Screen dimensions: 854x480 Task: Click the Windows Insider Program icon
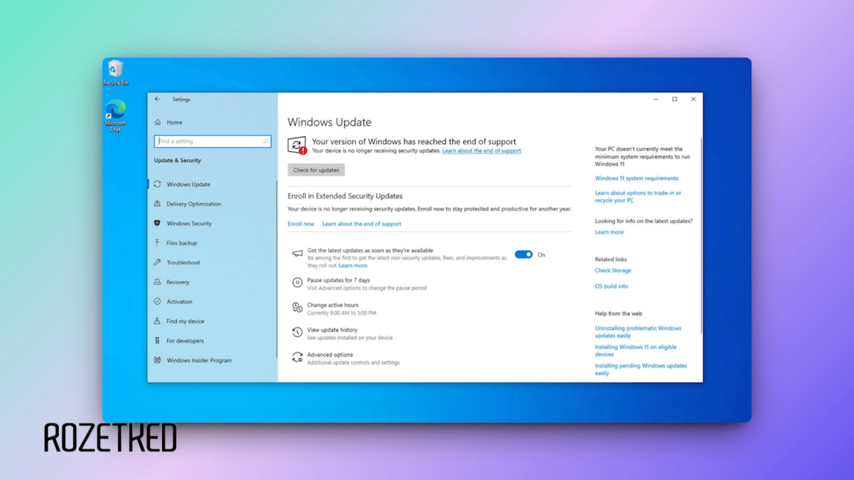157,360
